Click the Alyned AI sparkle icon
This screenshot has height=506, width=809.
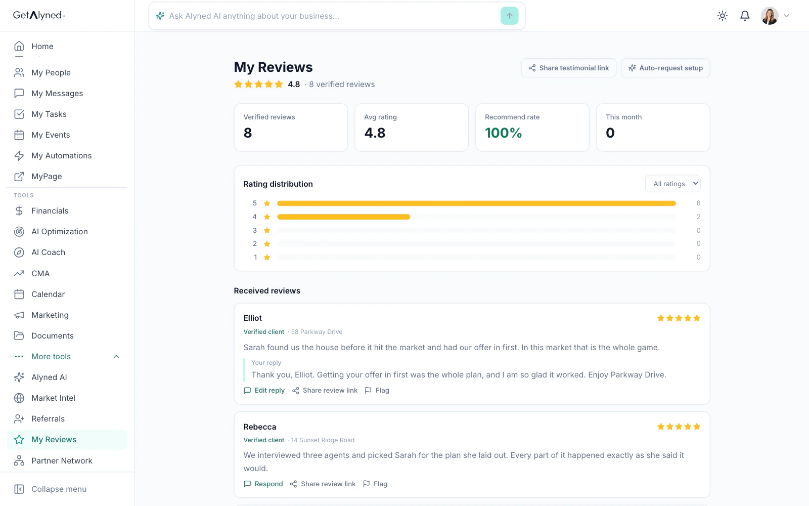[19, 377]
